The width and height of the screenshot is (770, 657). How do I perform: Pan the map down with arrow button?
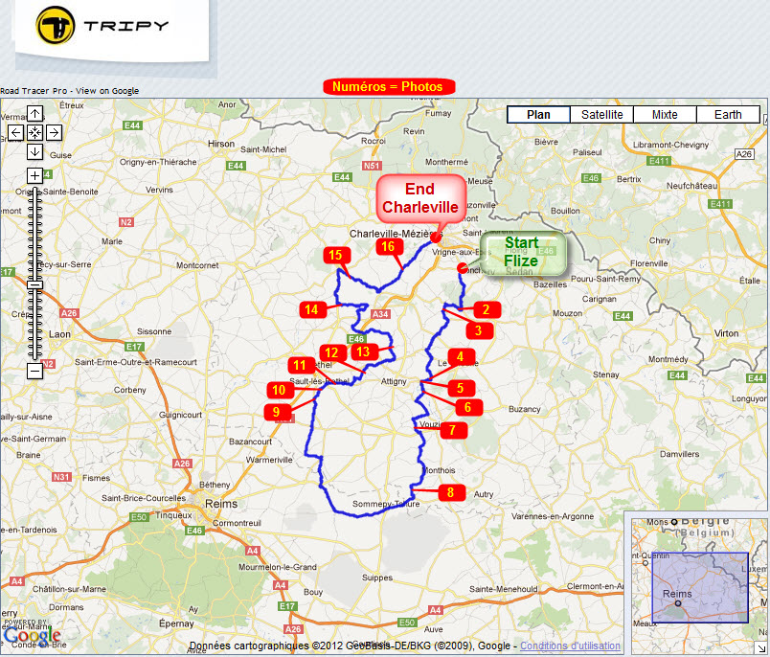click(x=34, y=151)
